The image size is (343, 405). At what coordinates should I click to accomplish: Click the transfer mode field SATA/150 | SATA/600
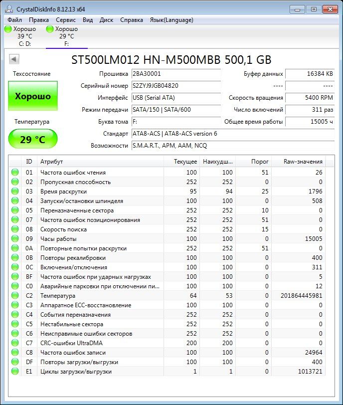pyautogui.click(x=176, y=110)
